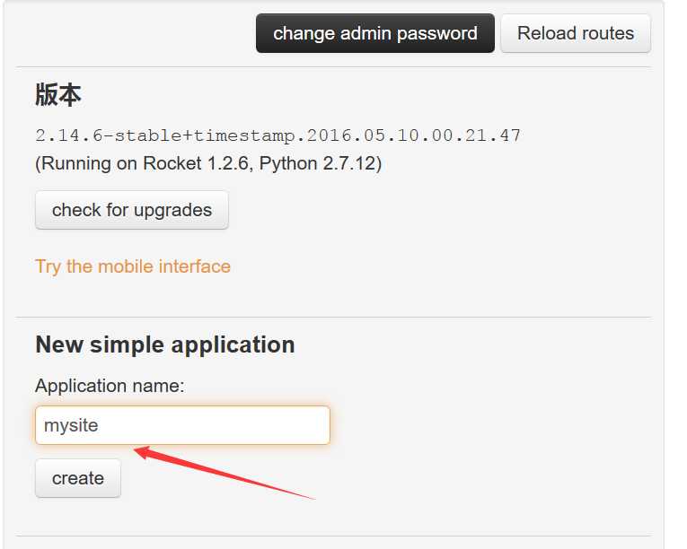Click the check for upgrades button
This screenshot has height=549, width=687.
click(x=132, y=210)
